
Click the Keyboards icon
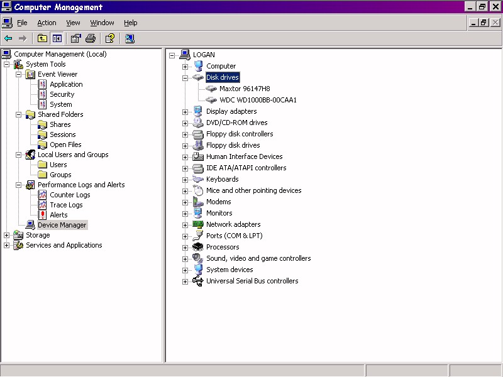pos(198,179)
